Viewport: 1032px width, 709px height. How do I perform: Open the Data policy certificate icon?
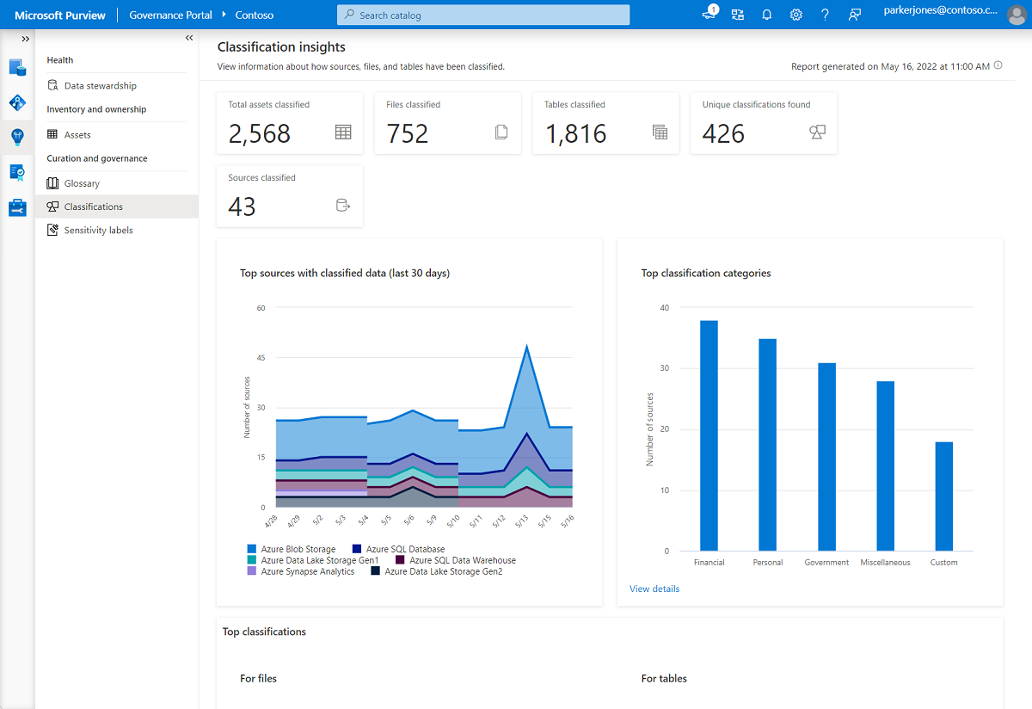pos(17,172)
